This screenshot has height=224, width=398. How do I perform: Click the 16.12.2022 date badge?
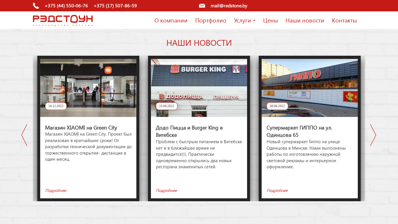[x=56, y=106]
